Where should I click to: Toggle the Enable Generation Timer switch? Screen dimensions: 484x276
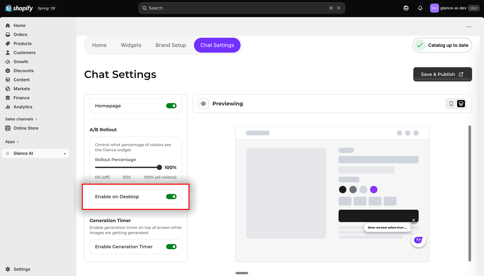pyautogui.click(x=171, y=247)
